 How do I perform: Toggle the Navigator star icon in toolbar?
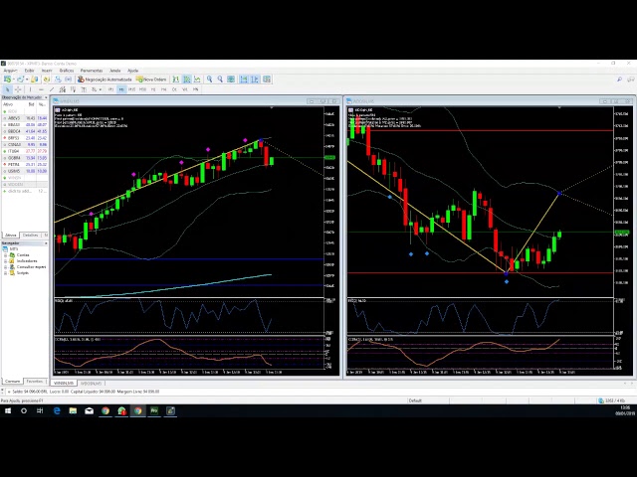(x=47, y=79)
